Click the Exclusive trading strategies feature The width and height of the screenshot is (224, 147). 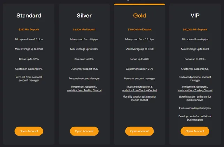point(195,108)
